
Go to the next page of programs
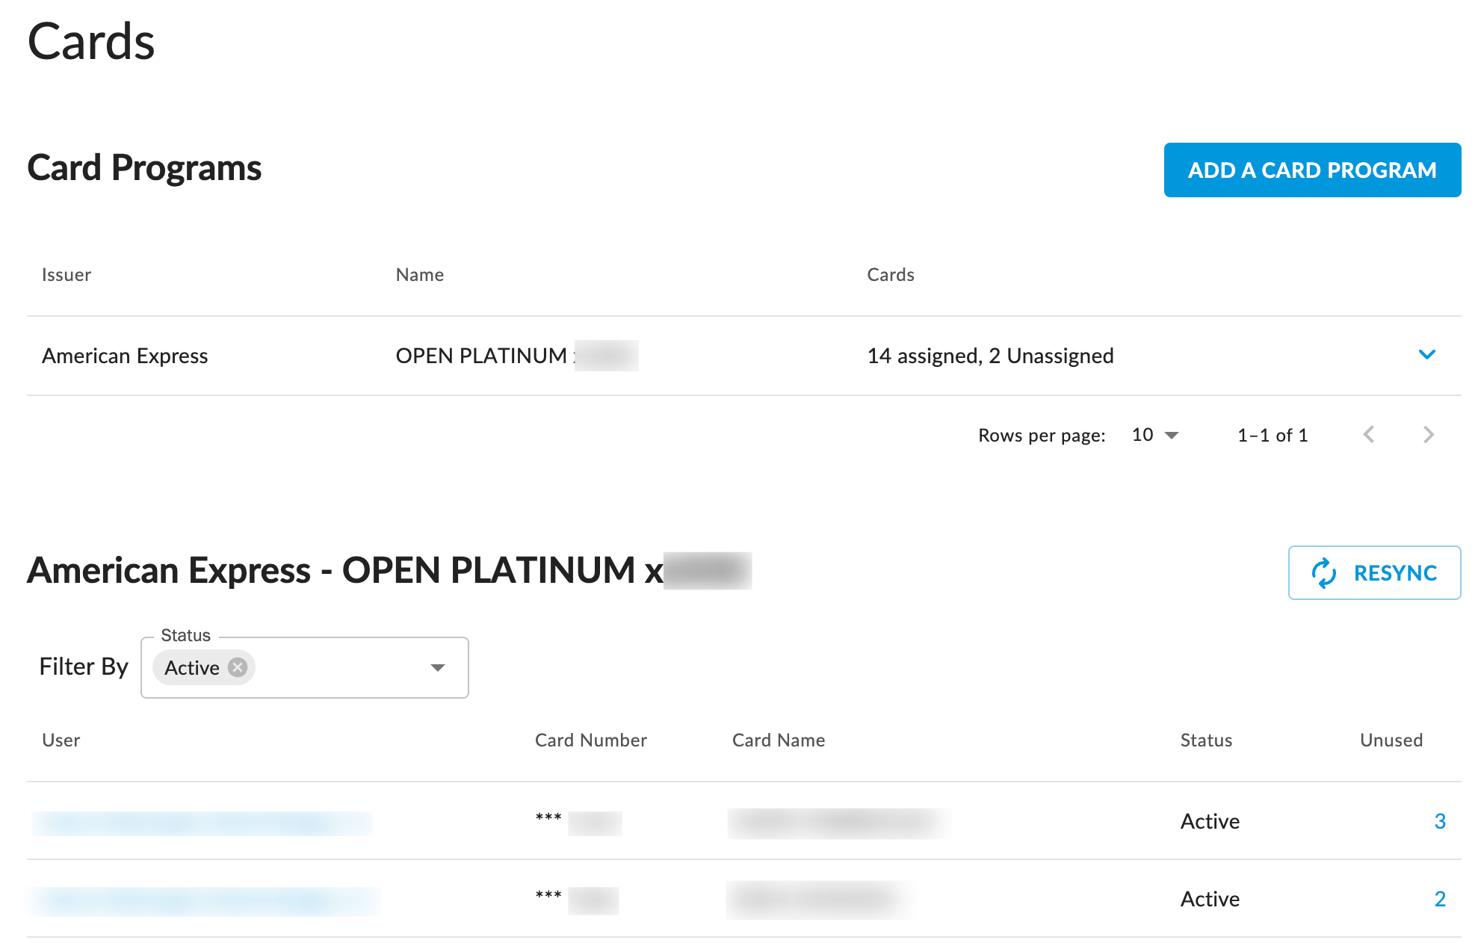[x=1428, y=435]
